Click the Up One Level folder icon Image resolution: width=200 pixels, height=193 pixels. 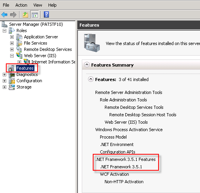pos(25,14)
